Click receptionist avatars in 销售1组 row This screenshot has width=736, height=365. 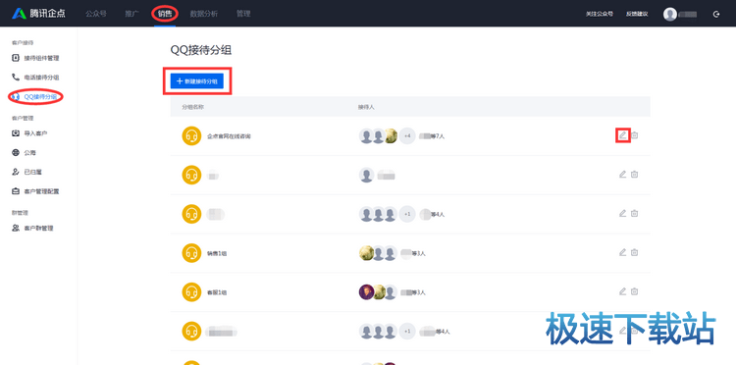point(379,253)
